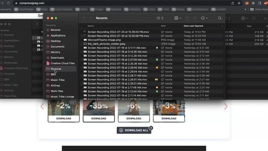Viewport: 268px width, 151px height.
Task: Click the Applications icon in sidebar
Action: 48,35
